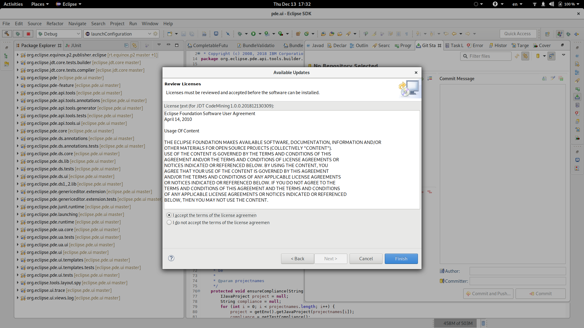Switch to the JUnit tab
The height and width of the screenshot is (328, 584).
[x=73, y=45]
